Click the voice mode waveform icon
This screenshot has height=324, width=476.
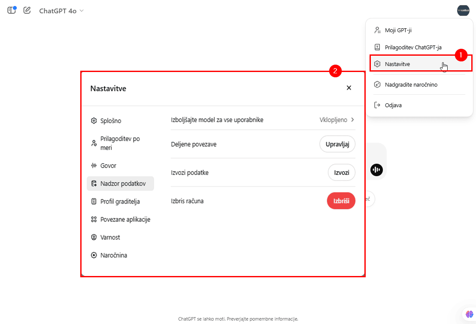[376, 170]
